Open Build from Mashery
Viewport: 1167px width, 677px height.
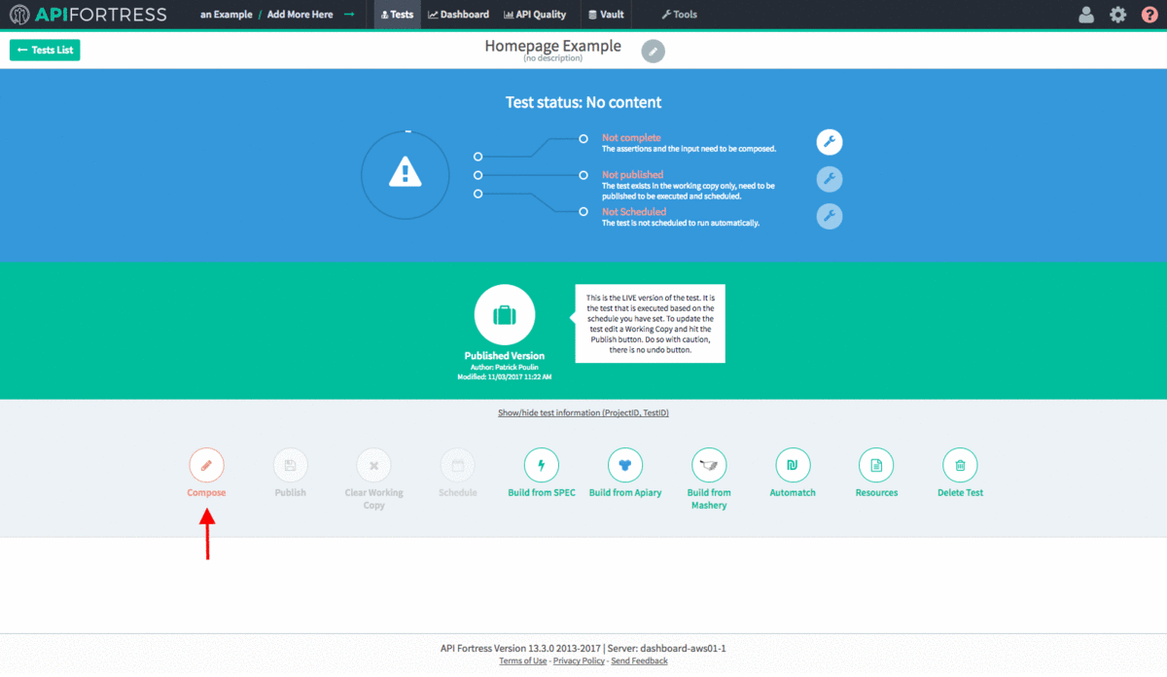tap(709, 465)
